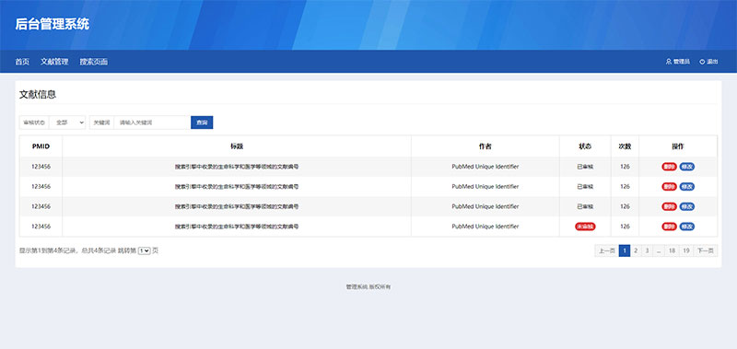Click the 后台管理系统 site title
This screenshot has height=349, width=737.
53,24
